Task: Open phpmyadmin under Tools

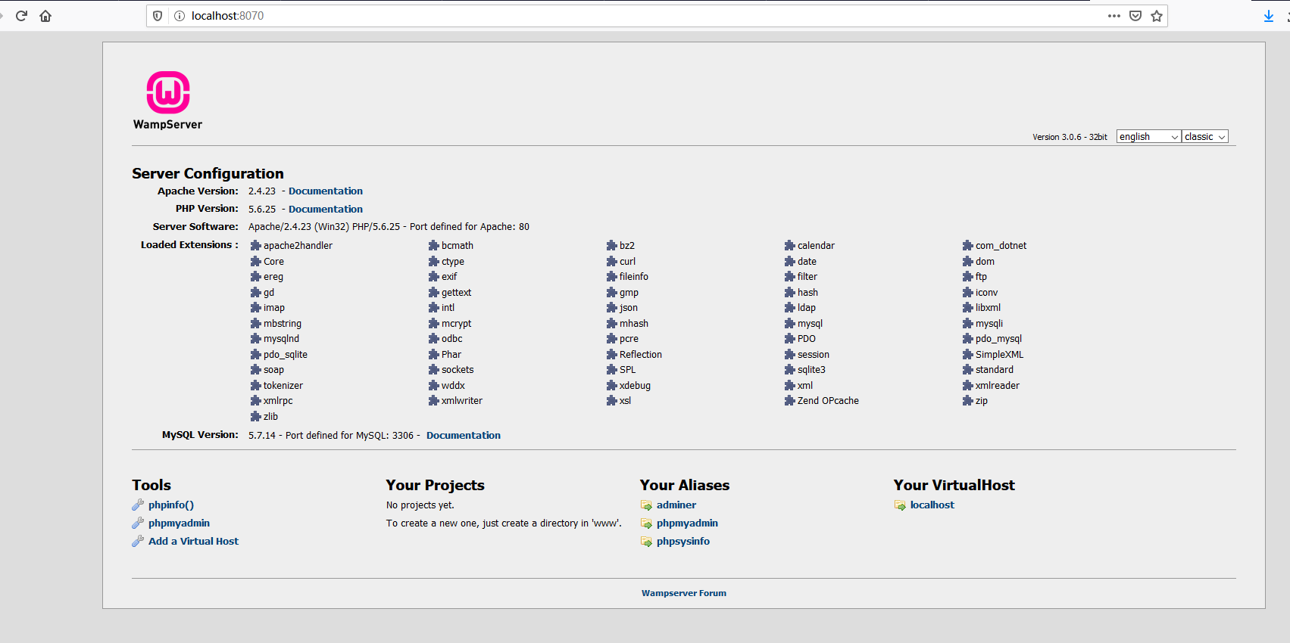Action: coord(180,523)
